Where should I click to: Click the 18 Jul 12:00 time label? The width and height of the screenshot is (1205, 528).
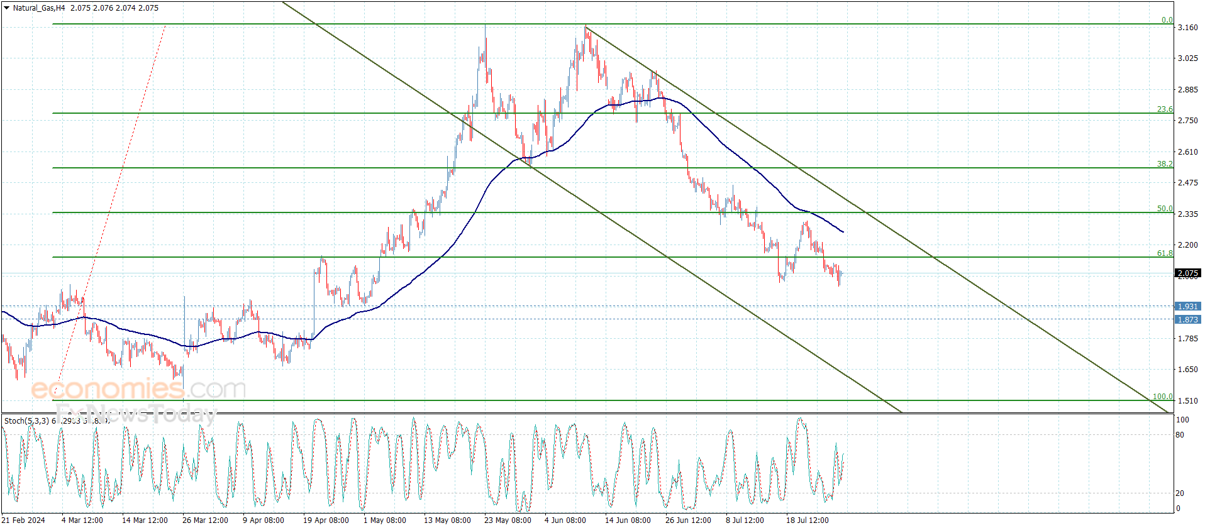pyautogui.click(x=807, y=520)
